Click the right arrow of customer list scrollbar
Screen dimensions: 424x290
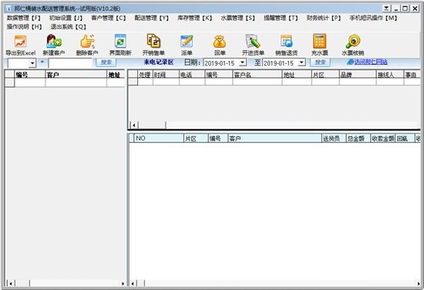tap(123, 284)
